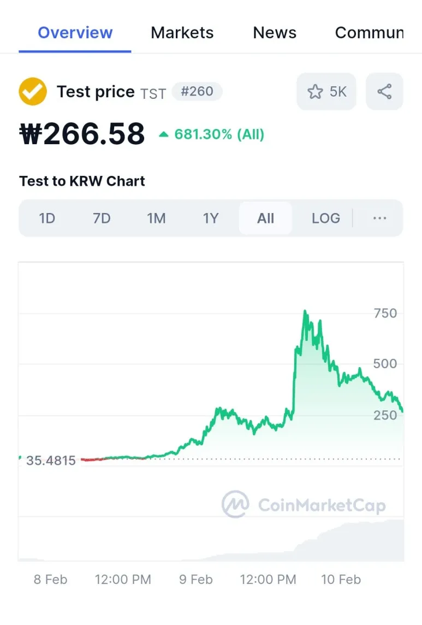
Task: Go to the Community tab
Action: [x=370, y=33]
